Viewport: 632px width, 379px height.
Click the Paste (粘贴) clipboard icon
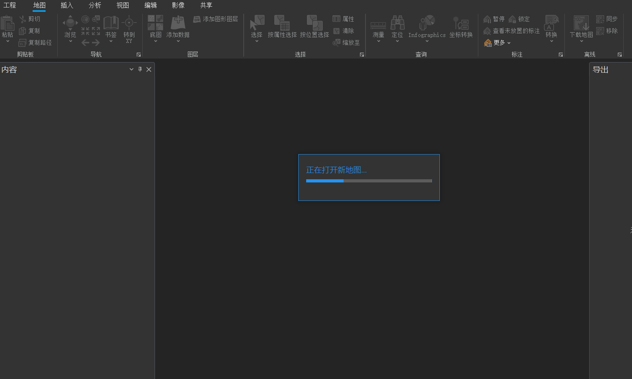(x=7, y=23)
